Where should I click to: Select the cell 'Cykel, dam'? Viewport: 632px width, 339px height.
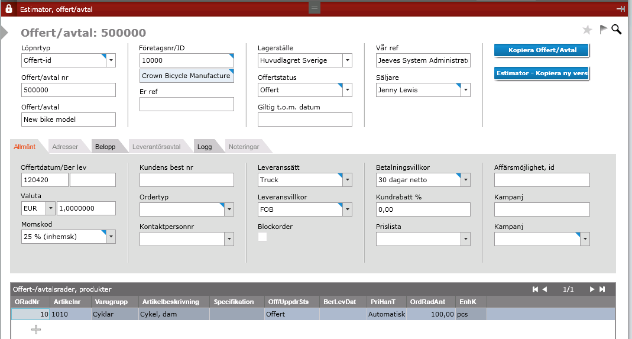click(x=174, y=314)
